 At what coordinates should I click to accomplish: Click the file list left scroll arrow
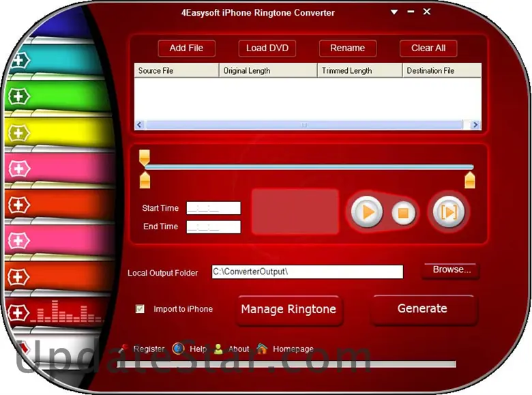pyautogui.click(x=139, y=125)
